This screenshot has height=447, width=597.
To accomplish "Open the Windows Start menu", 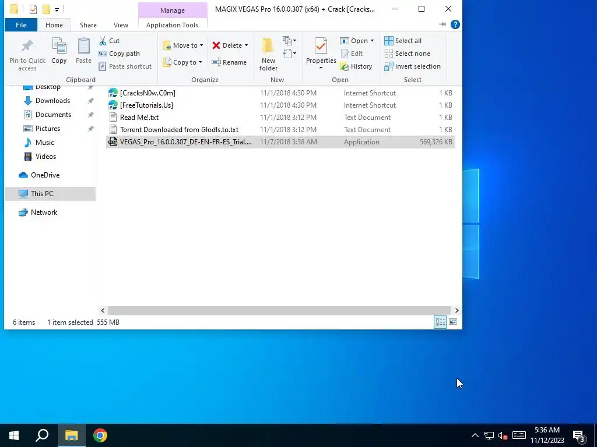I will point(14,435).
